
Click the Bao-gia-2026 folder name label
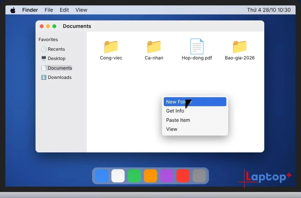240,58
